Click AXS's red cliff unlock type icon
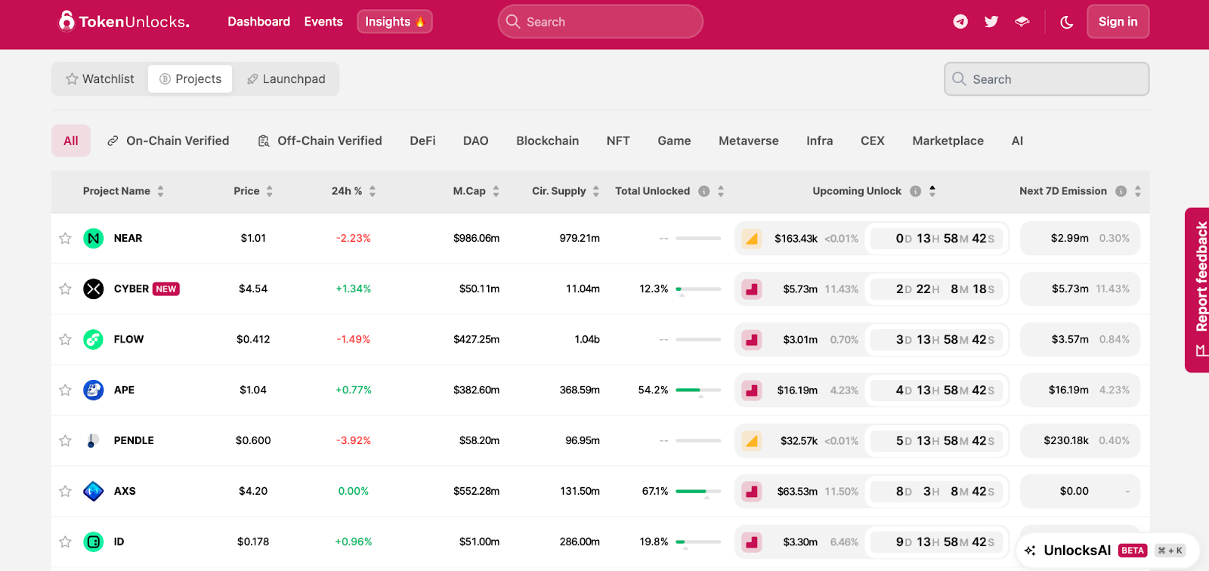1209x571 pixels. click(x=752, y=492)
